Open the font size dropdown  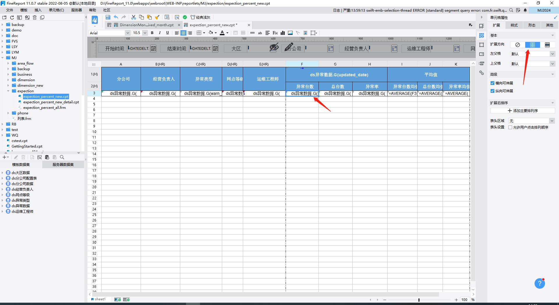point(145,33)
